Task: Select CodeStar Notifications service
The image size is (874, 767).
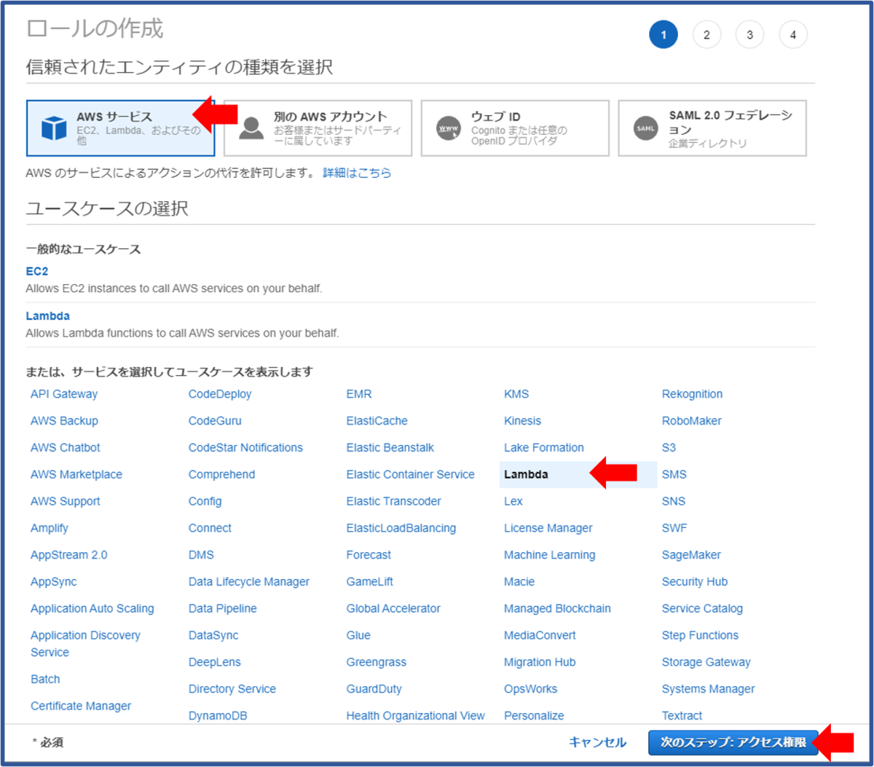Action: click(245, 447)
